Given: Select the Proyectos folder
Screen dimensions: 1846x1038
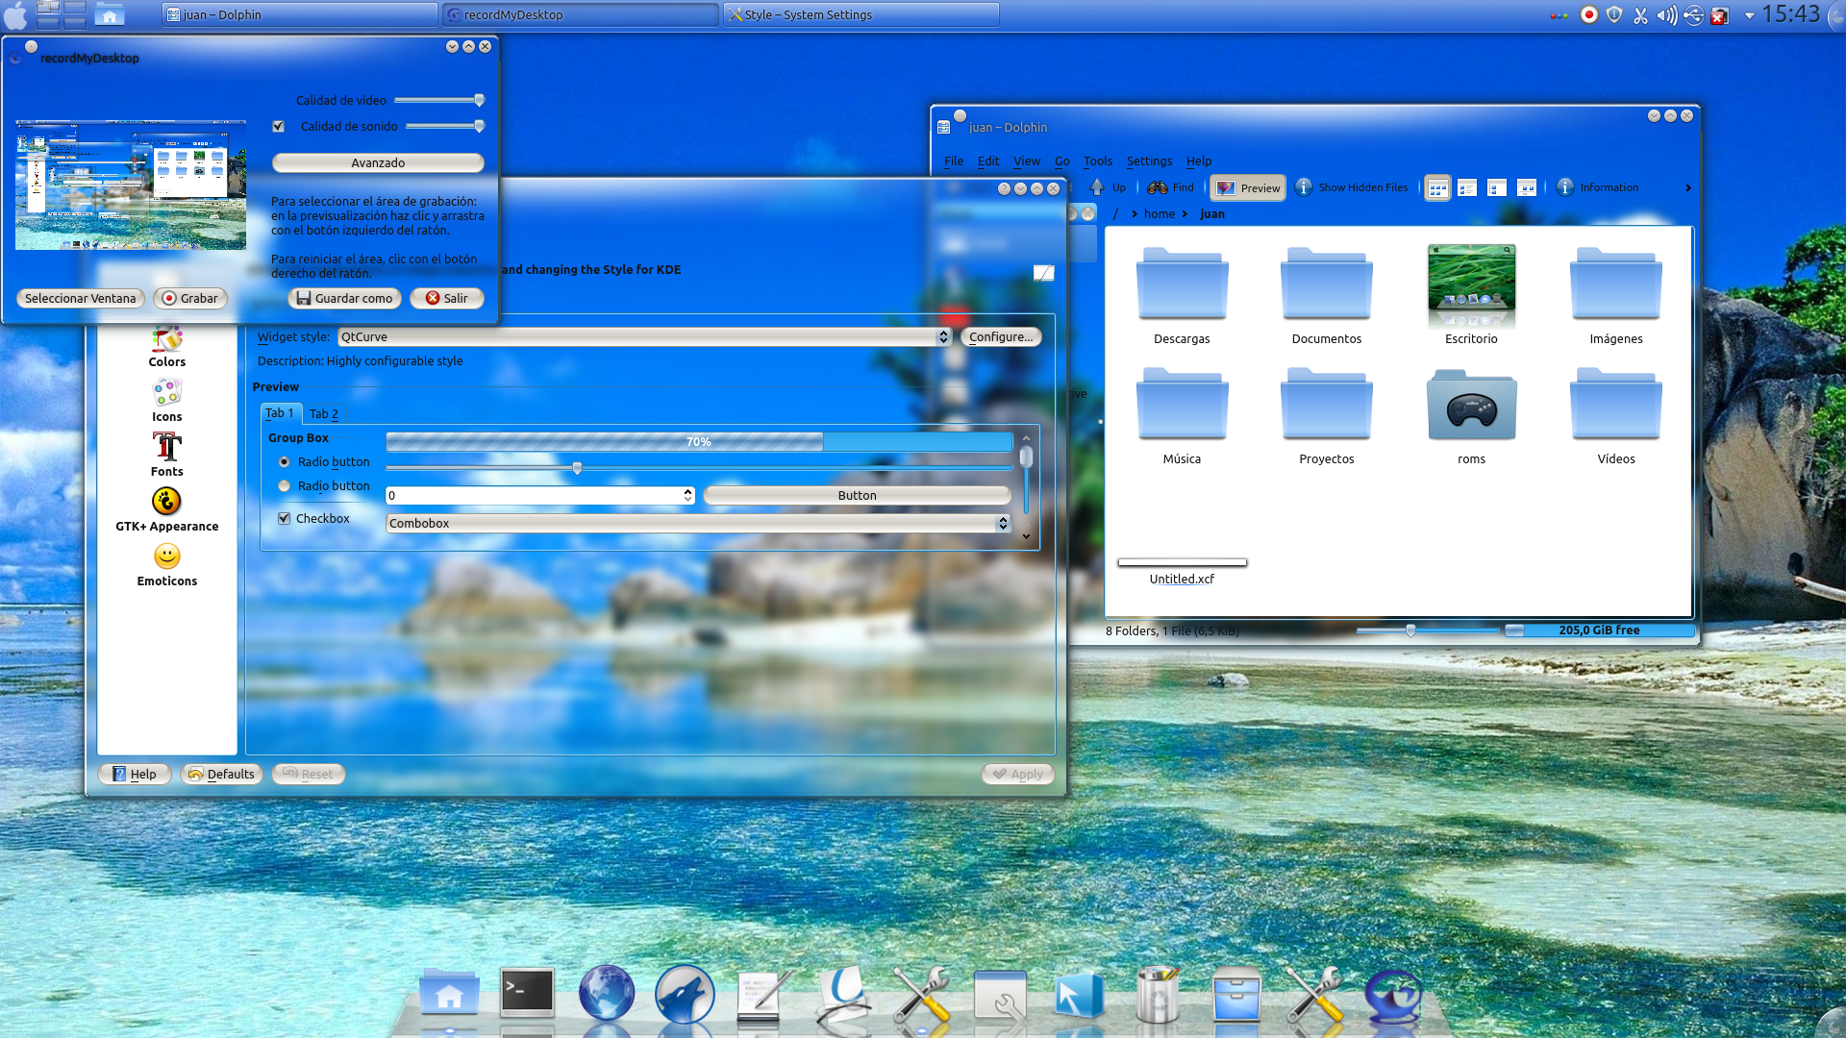Looking at the screenshot, I should tap(1326, 416).
